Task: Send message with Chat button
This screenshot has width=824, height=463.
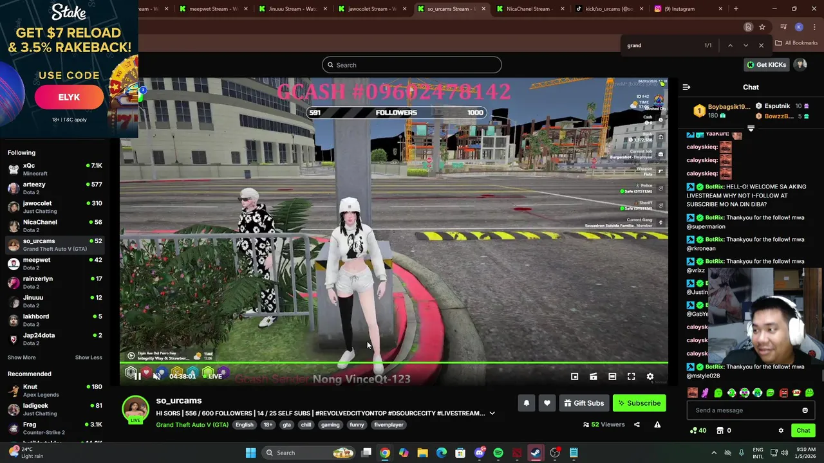Action: [803, 431]
